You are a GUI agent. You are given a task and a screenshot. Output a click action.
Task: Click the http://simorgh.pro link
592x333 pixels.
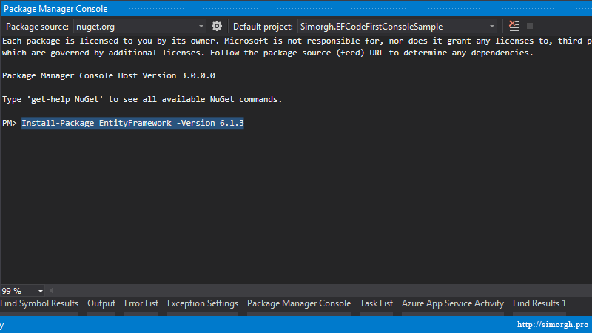tap(553, 325)
